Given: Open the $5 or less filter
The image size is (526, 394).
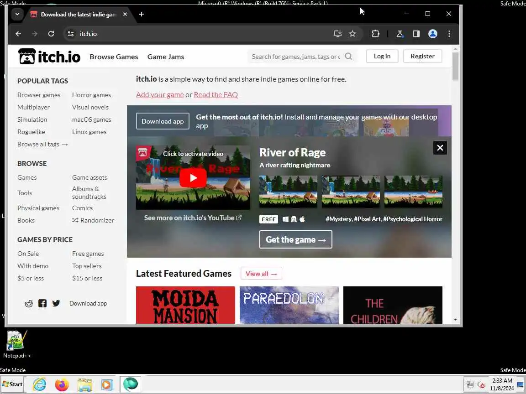Looking at the screenshot, I should click(x=31, y=278).
